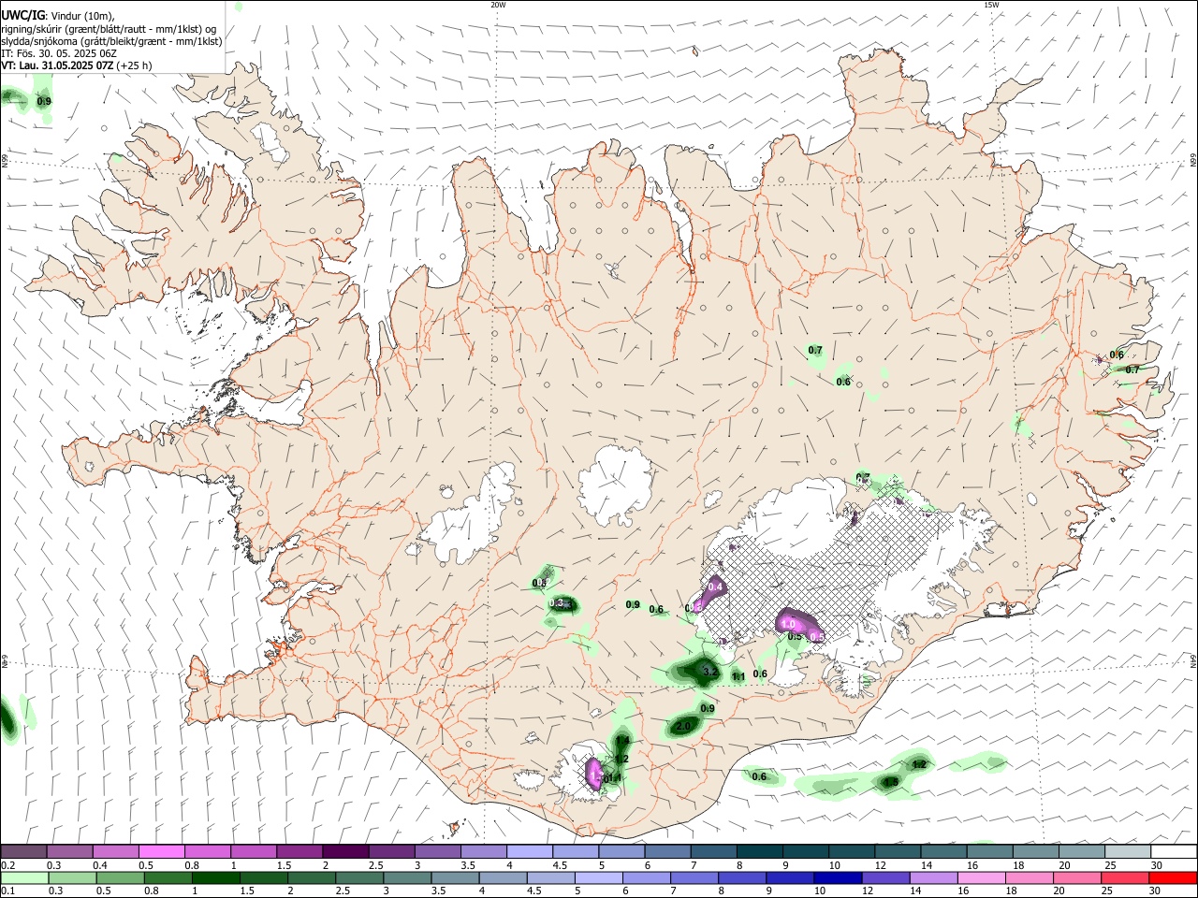The image size is (1198, 898).
Task: Click the rain legend swatch between 0.3 and 0.5
Action: point(72,877)
